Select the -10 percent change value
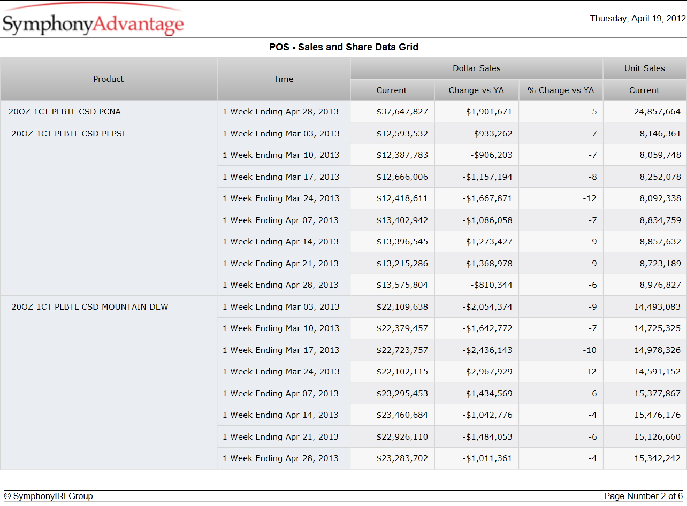 tap(589, 350)
